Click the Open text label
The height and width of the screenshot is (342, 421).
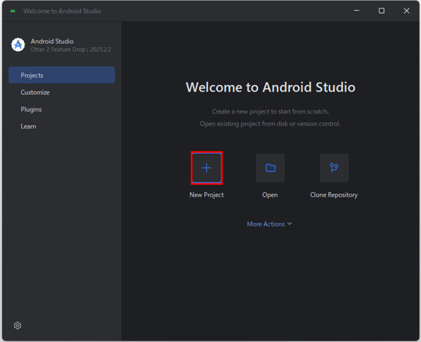coord(270,195)
